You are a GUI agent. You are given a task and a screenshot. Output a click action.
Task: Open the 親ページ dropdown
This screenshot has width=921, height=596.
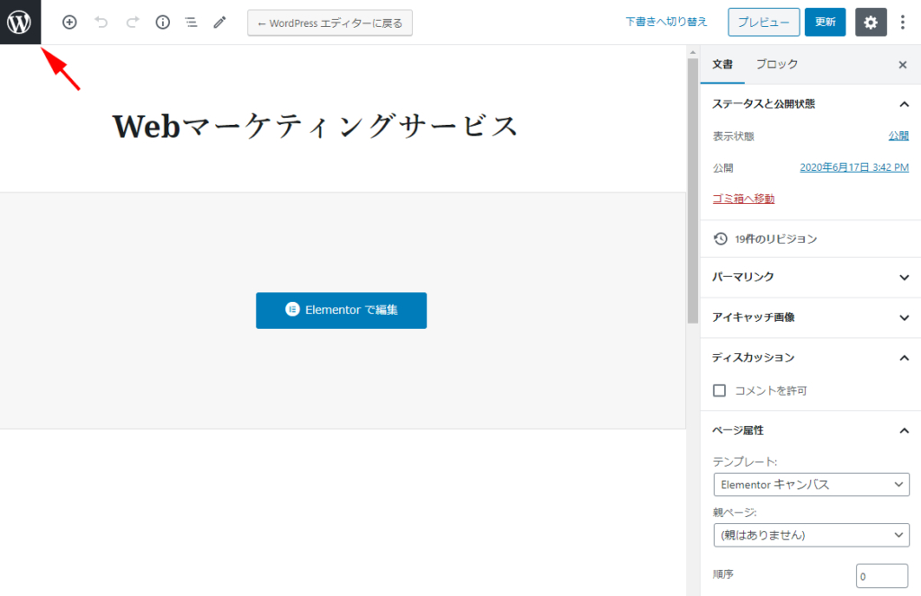pos(810,535)
